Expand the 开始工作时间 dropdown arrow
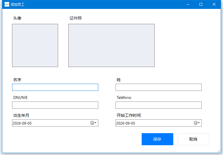Screen dimensions: 223x155 tap(199, 123)
